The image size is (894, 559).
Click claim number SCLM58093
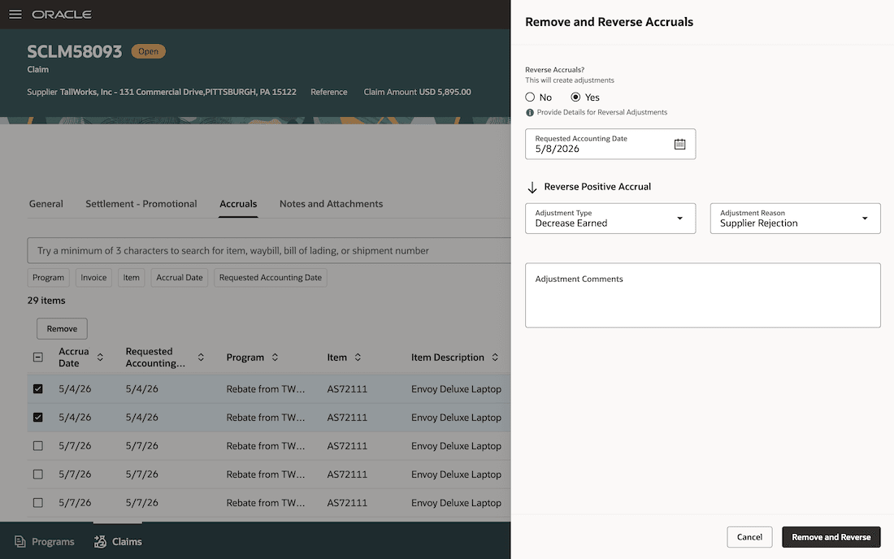click(x=75, y=52)
